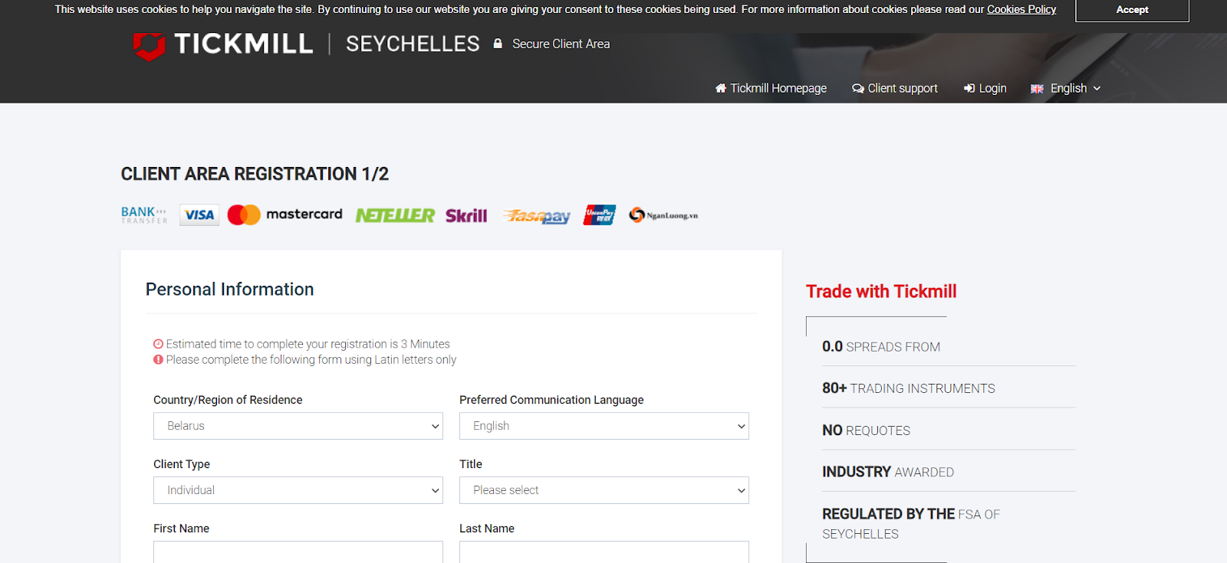Click the NO REQUOTES text
The width and height of the screenshot is (1227, 563).
coord(867,430)
